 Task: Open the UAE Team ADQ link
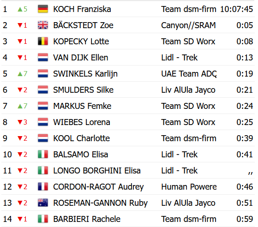pos(189,74)
